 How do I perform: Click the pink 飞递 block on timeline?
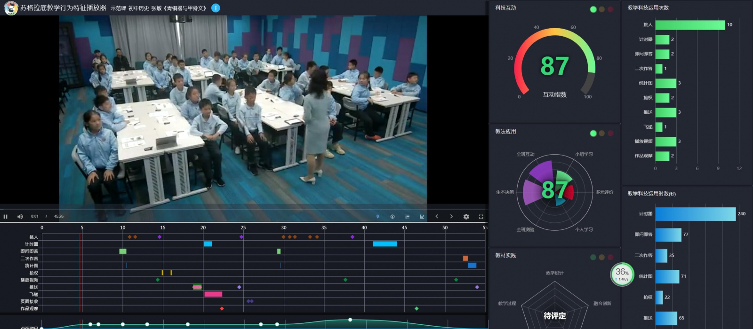click(x=213, y=294)
